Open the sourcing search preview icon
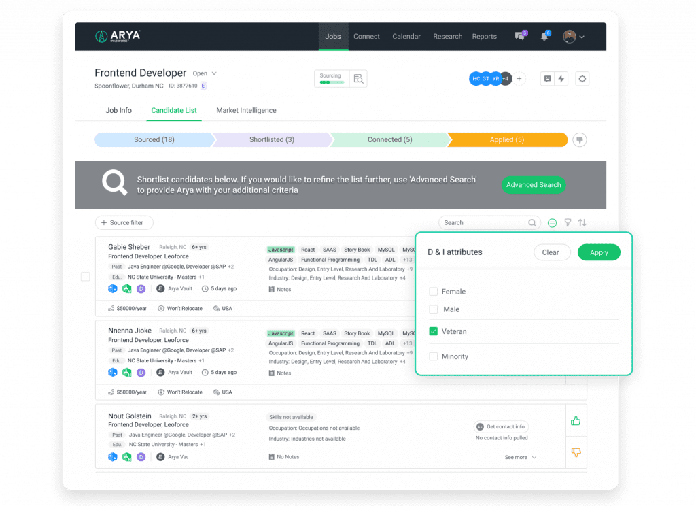The image size is (696, 506). [358, 79]
